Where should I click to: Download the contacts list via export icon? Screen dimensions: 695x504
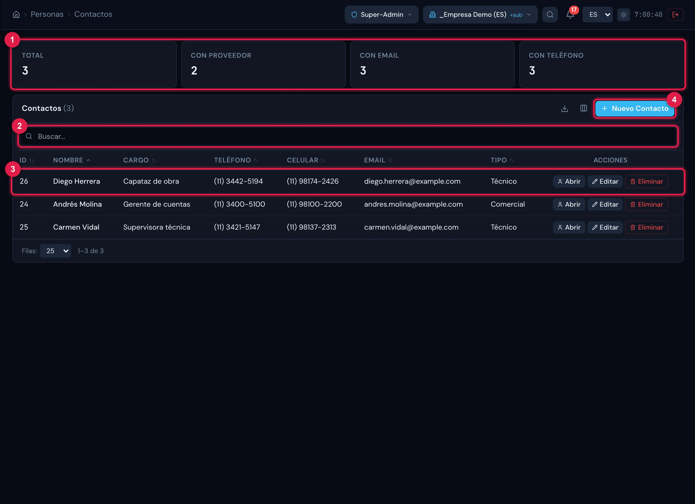tap(564, 108)
